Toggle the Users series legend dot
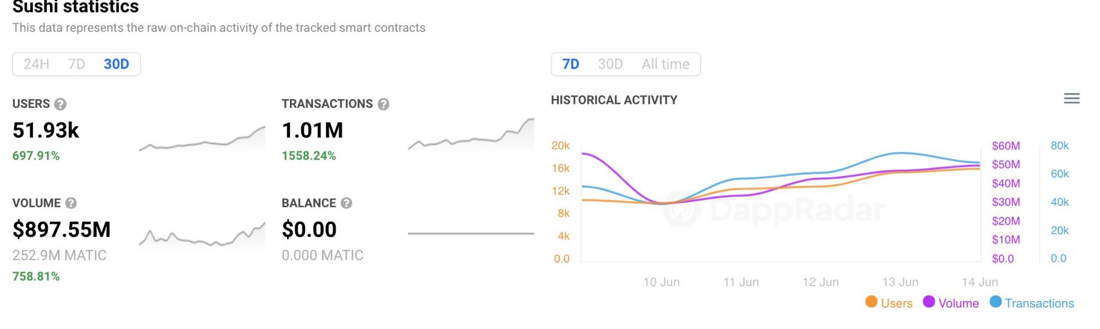 (x=871, y=301)
